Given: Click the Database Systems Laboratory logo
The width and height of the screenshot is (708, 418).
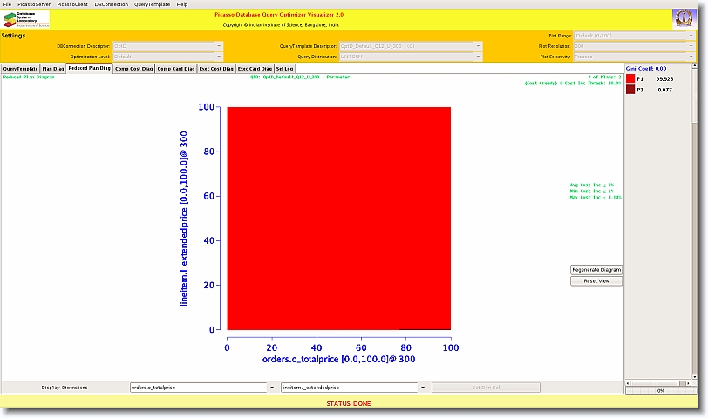Looking at the screenshot, I should [26, 19].
